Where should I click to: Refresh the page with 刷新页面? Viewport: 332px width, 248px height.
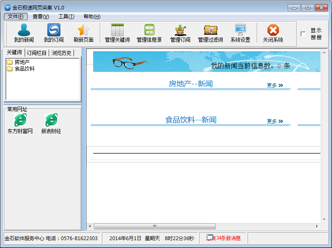[83, 33]
